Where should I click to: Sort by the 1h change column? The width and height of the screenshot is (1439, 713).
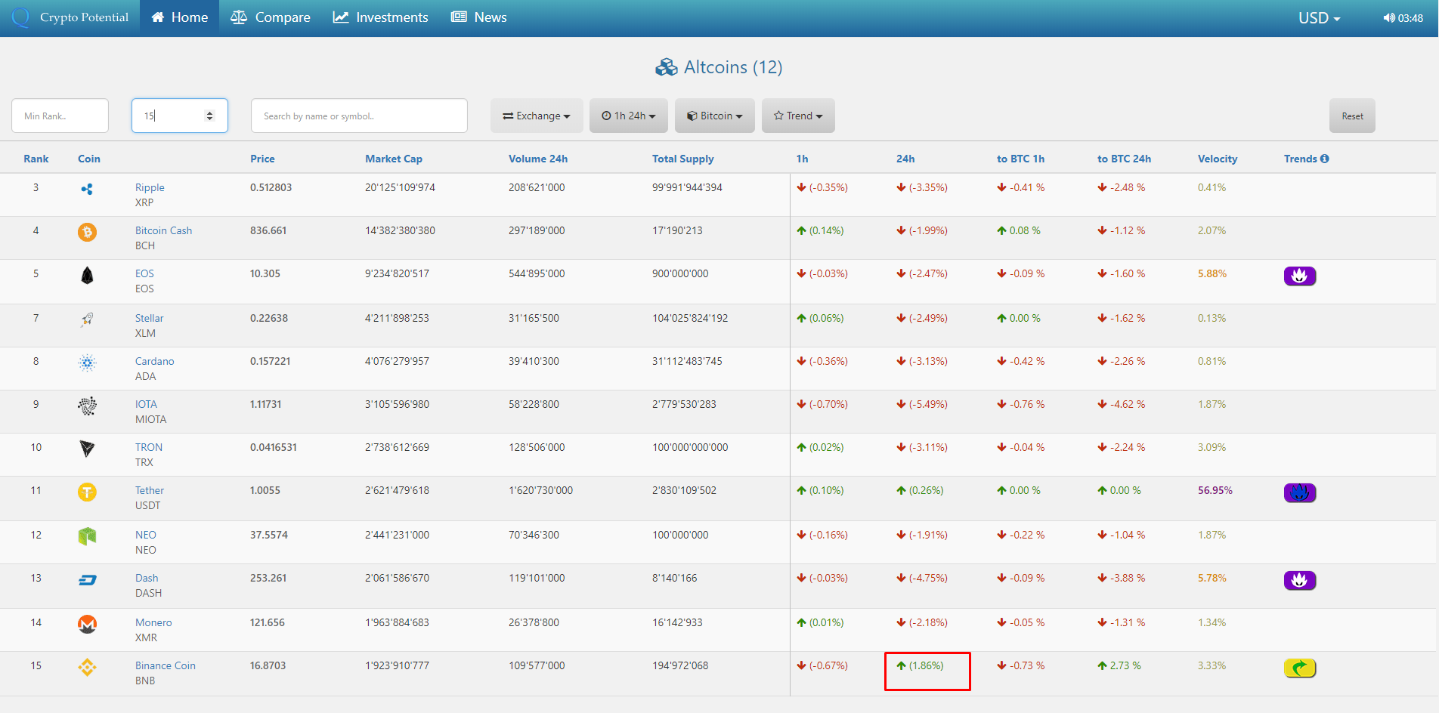[803, 159]
